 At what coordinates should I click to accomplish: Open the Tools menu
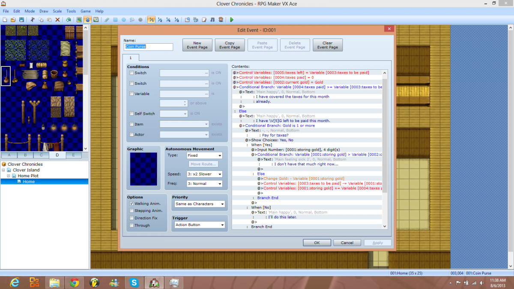click(x=71, y=11)
